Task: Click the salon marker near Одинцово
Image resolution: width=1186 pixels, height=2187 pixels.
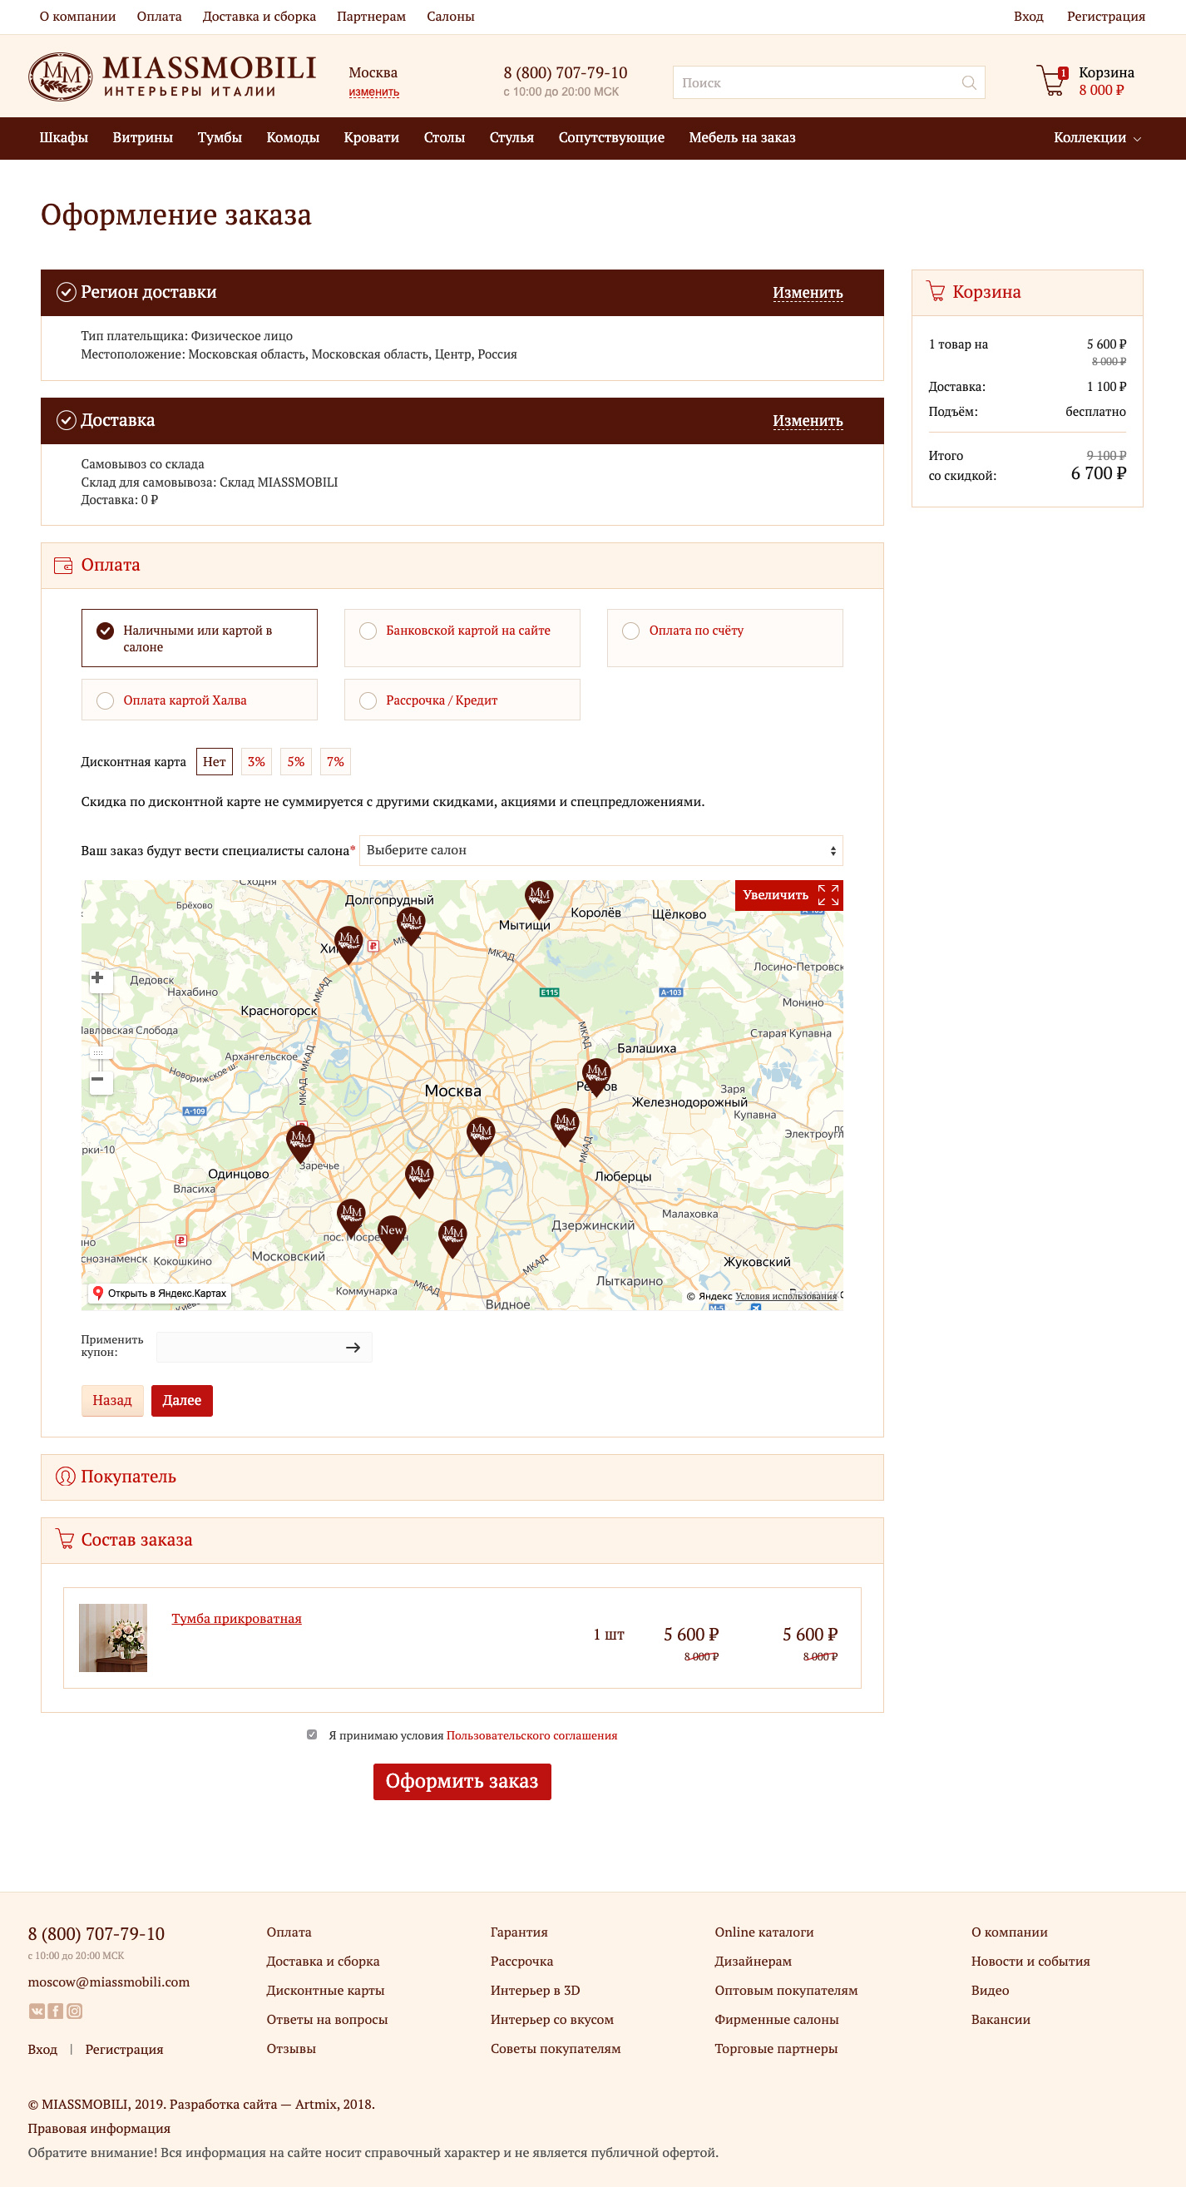Action: coord(300,1144)
